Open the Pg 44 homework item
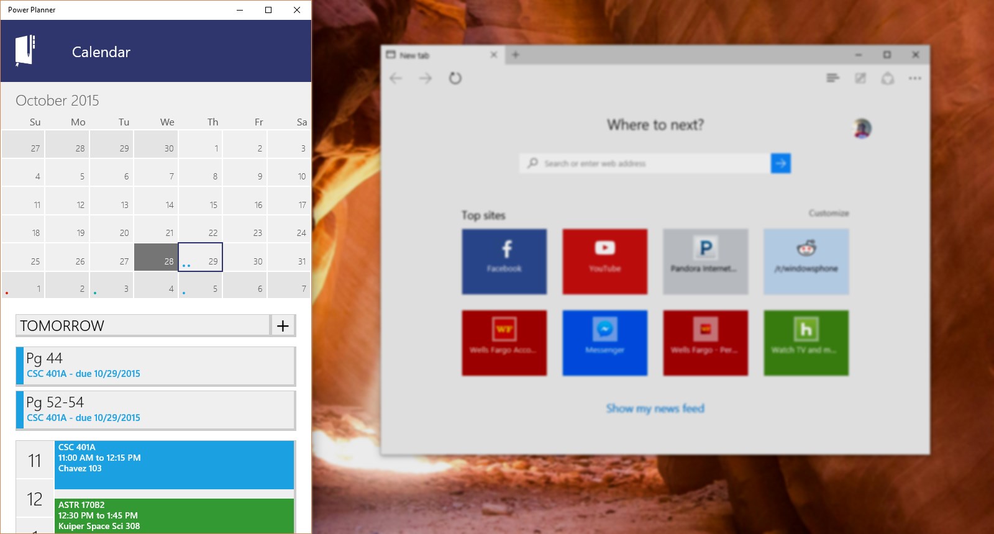Screen dimensions: 994x534 point(155,366)
